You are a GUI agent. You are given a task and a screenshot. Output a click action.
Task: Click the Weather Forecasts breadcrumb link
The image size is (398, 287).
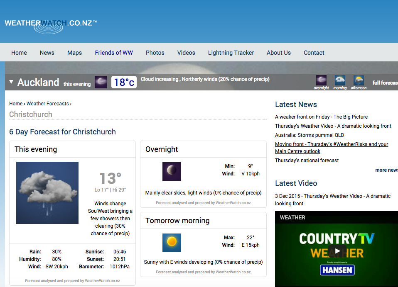(48, 104)
